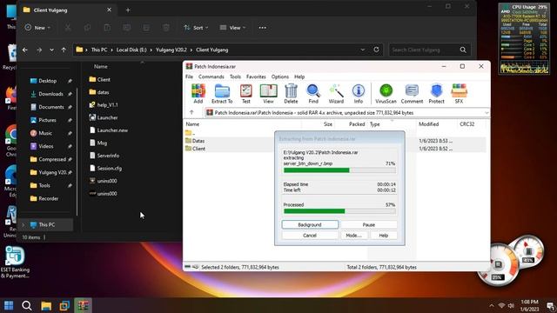Viewport: 557px width, 313px height.
Task: Run the VirusScan icon
Action: (386, 94)
